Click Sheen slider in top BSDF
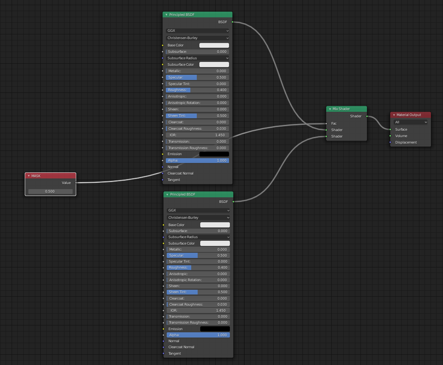This screenshot has width=443, height=365. [198, 109]
